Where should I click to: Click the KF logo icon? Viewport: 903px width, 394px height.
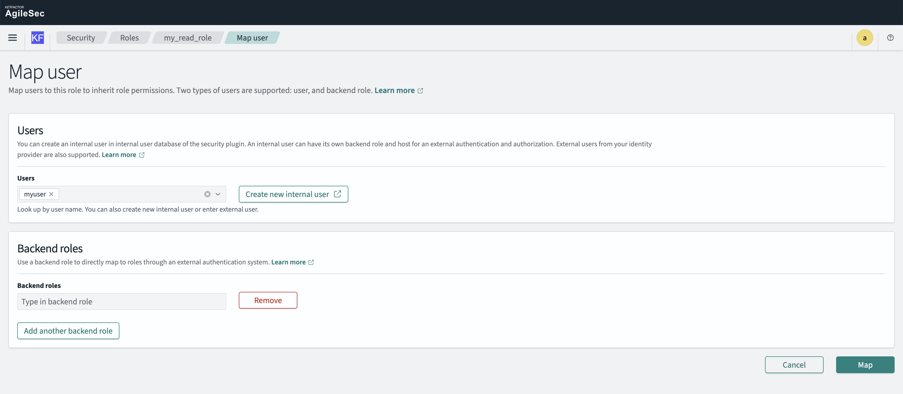coord(38,38)
